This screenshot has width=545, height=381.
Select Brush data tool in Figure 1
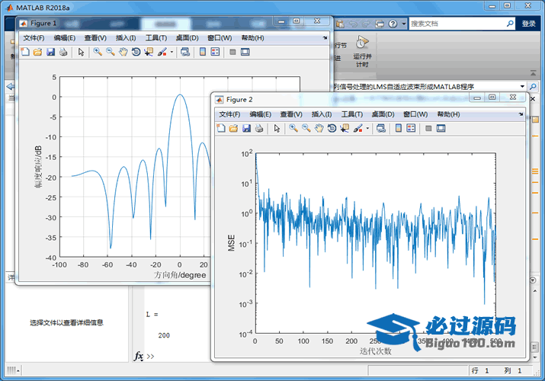pyautogui.click(x=162, y=52)
